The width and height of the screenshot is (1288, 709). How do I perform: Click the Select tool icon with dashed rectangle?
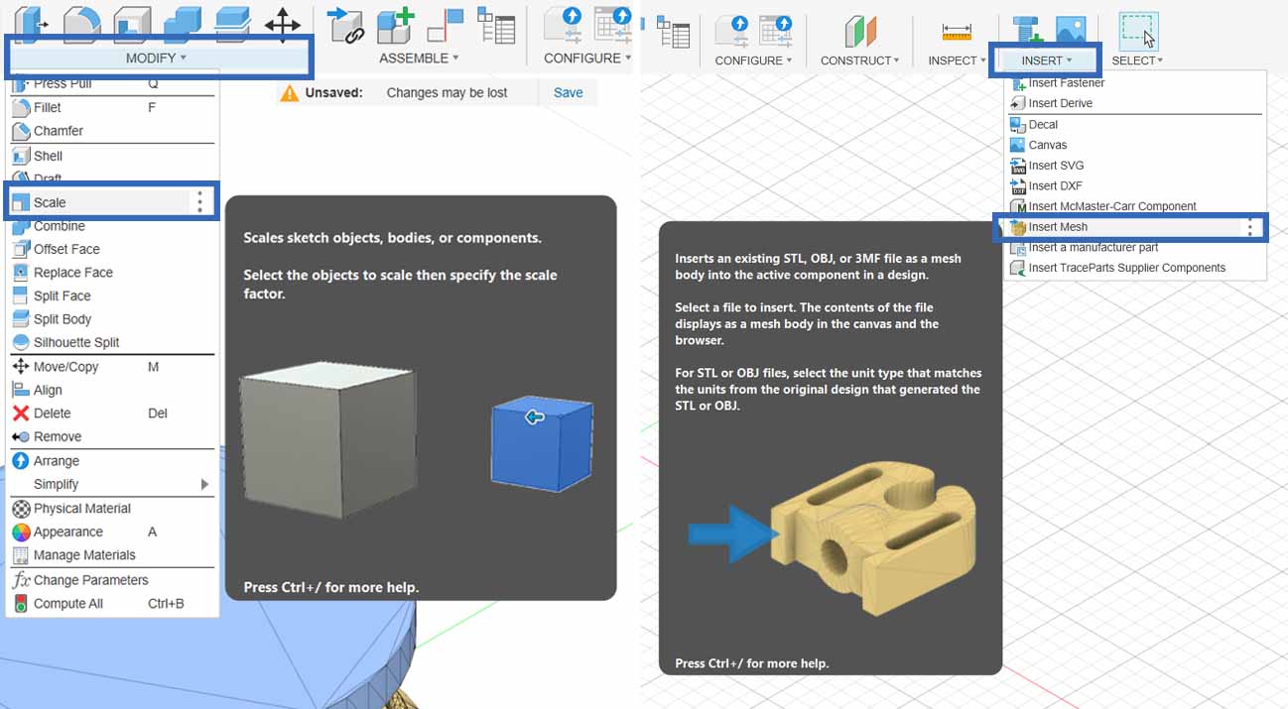(1137, 31)
